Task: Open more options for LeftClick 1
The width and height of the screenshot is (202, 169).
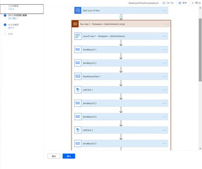Action: point(164,90)
